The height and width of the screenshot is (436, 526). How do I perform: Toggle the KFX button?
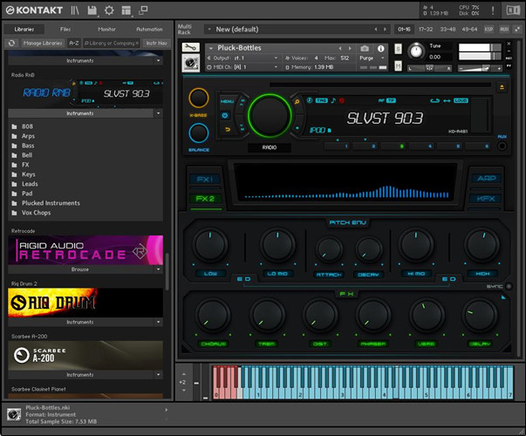tap(486, 199)
